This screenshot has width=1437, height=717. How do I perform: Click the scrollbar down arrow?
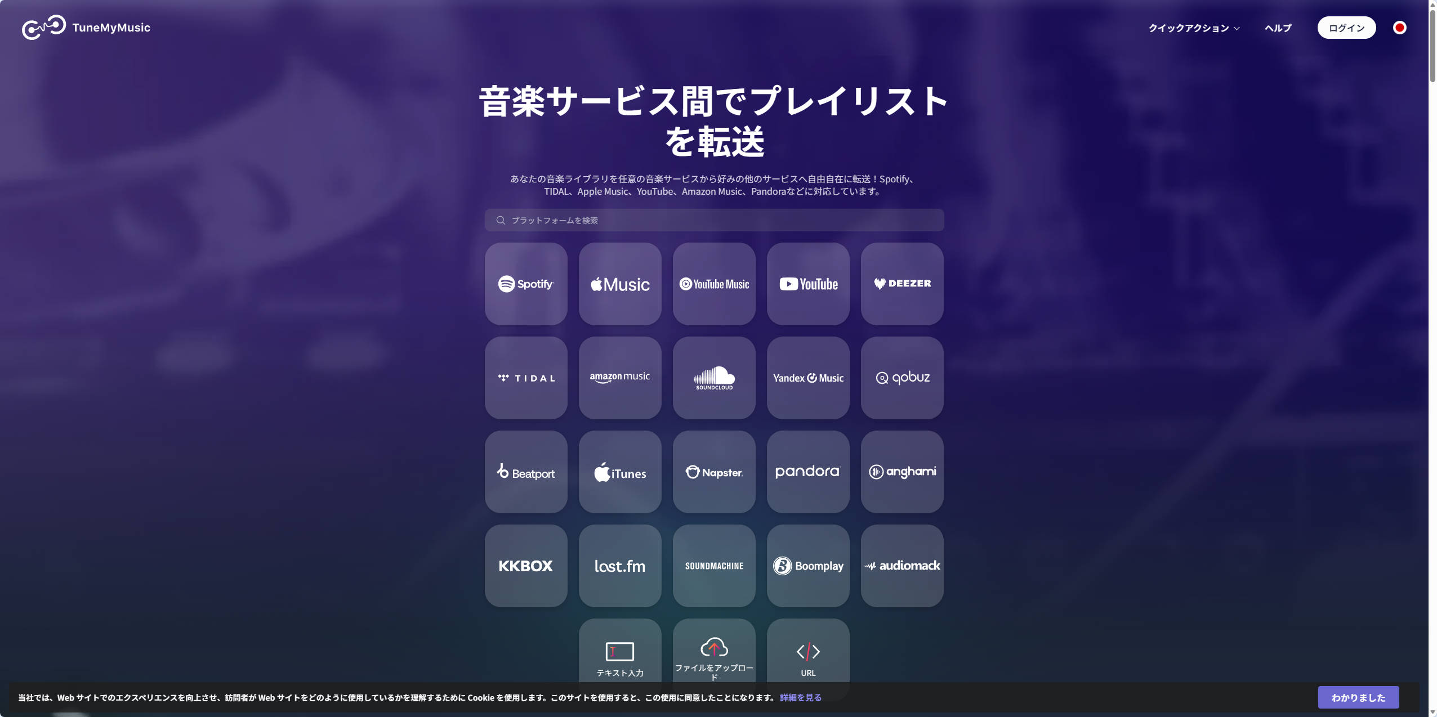(1432, 712)
